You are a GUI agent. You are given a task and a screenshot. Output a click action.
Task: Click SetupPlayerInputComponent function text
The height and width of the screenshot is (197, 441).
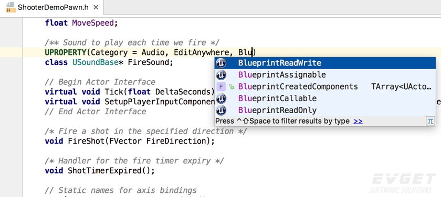160,102
